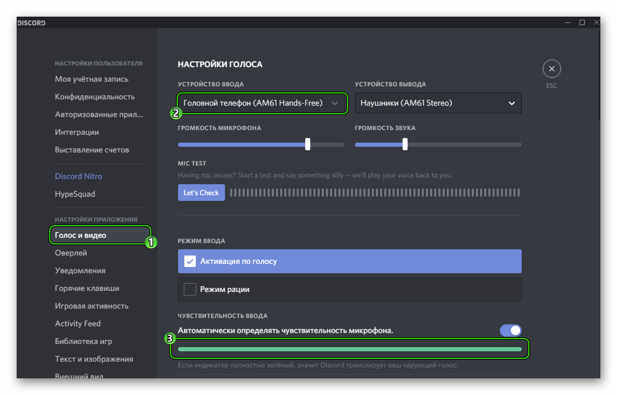Select Активация по голосу input mode

pos(349,261)
